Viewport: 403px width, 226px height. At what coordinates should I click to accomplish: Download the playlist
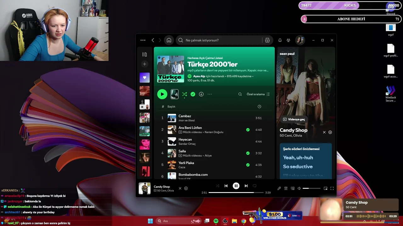tap(201, 94)
